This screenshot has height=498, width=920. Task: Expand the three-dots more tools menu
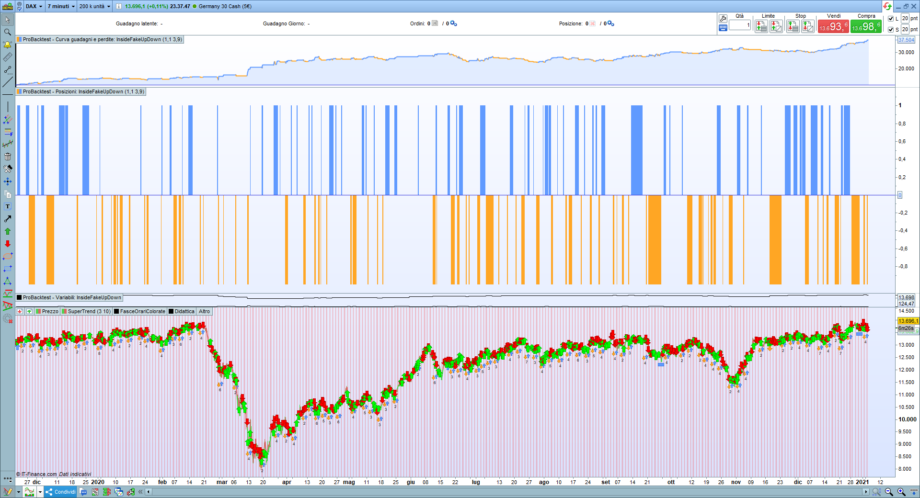click(8, 478)
